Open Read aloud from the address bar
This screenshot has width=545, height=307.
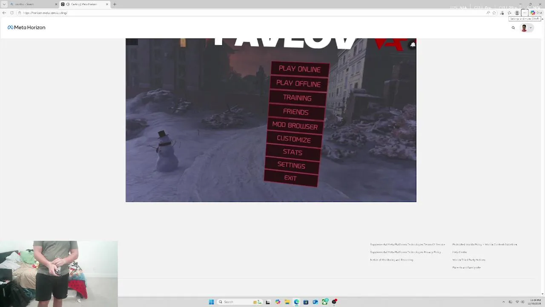point(488,13)
